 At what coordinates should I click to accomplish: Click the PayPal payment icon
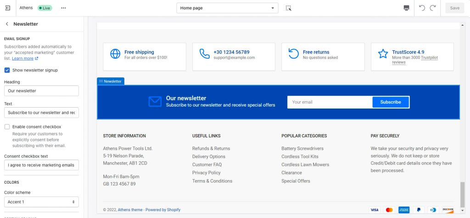pyautogui.click(x=419, y=210)
